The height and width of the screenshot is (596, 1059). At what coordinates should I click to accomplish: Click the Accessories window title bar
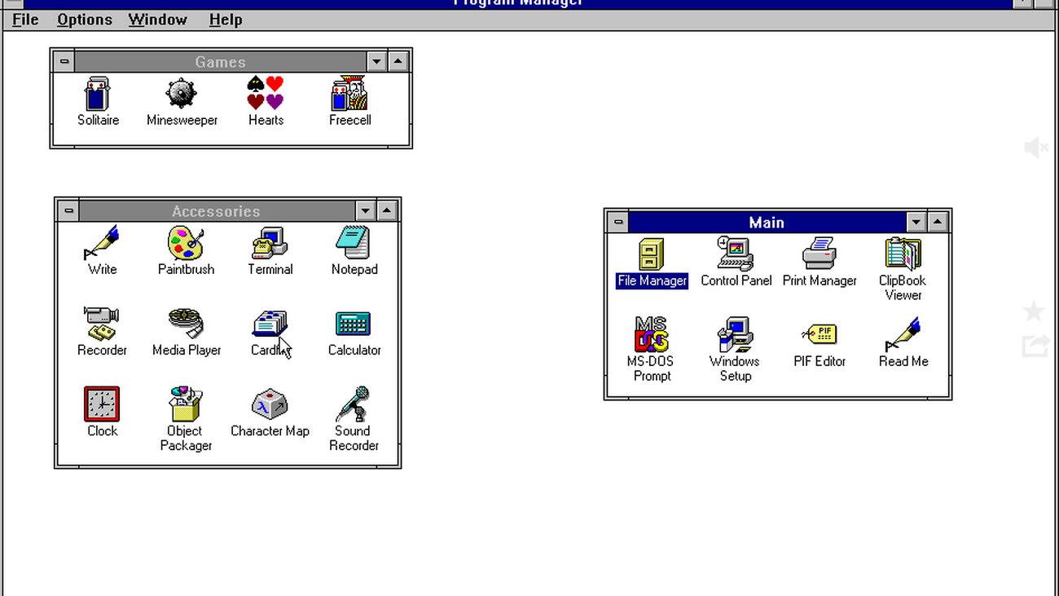tap(216, 211)
